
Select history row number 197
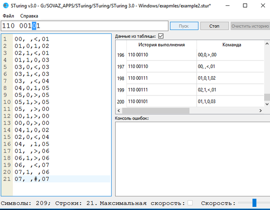(x=121, y=67)
